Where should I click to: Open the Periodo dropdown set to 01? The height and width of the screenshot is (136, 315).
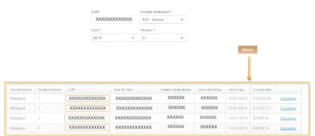pyautogui.click(x=163, y=38)
